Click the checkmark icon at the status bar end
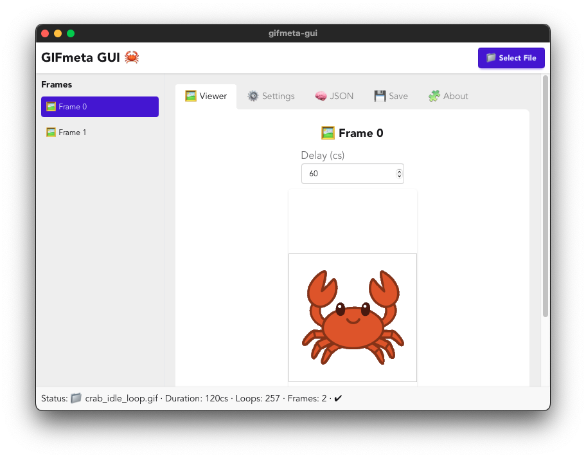Screen dimensions: 586x458 pos(337,398)
